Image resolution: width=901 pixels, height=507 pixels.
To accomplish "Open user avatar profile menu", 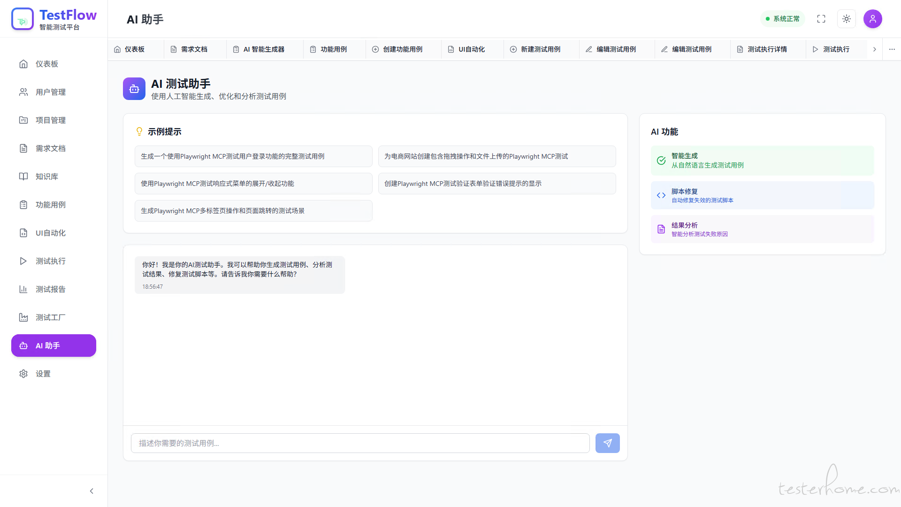I will (872, 19).
